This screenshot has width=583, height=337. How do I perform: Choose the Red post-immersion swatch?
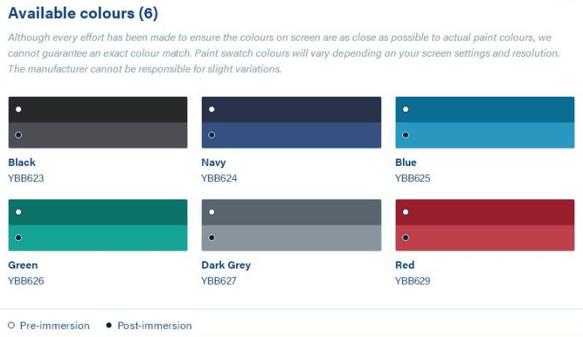coord(485,238)
